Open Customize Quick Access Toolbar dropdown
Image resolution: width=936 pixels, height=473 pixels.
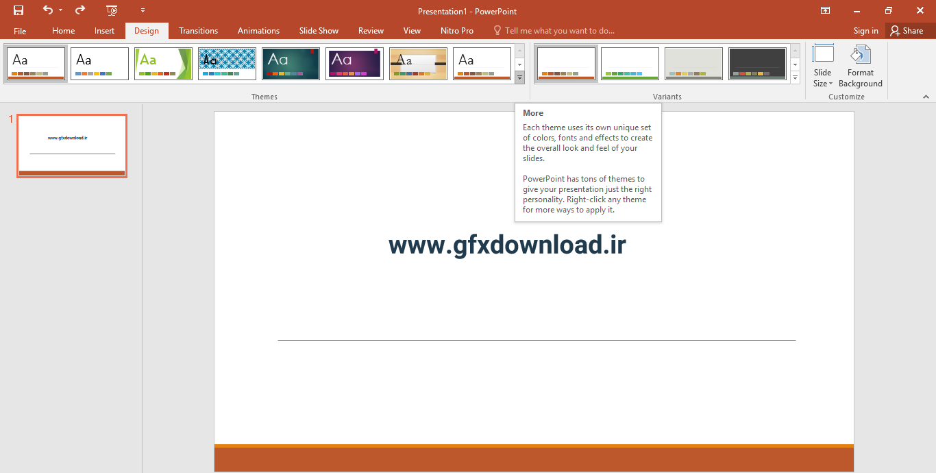(143, 10)
